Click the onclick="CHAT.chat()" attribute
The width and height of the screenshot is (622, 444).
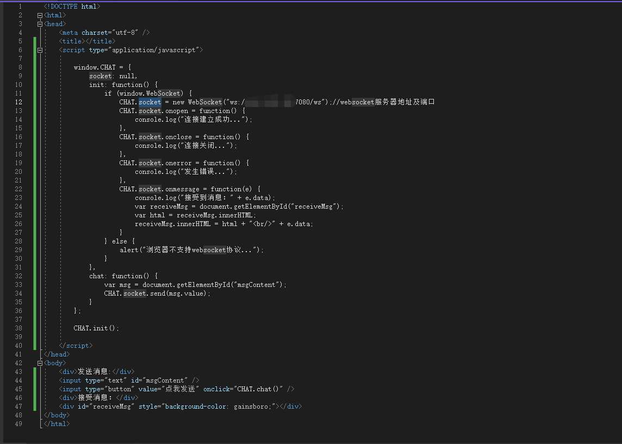[243, 389]
